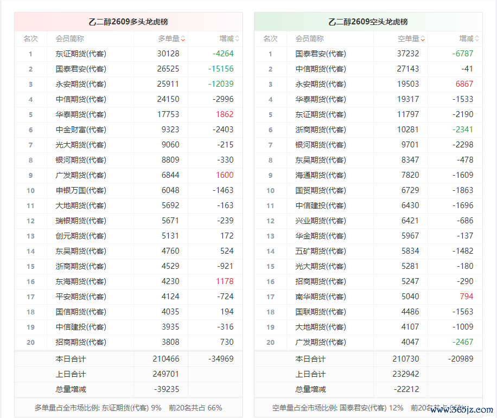Select 中信期货(代客) in long table row 4
This screenshot has width=497, height=418.
[81, 99]
